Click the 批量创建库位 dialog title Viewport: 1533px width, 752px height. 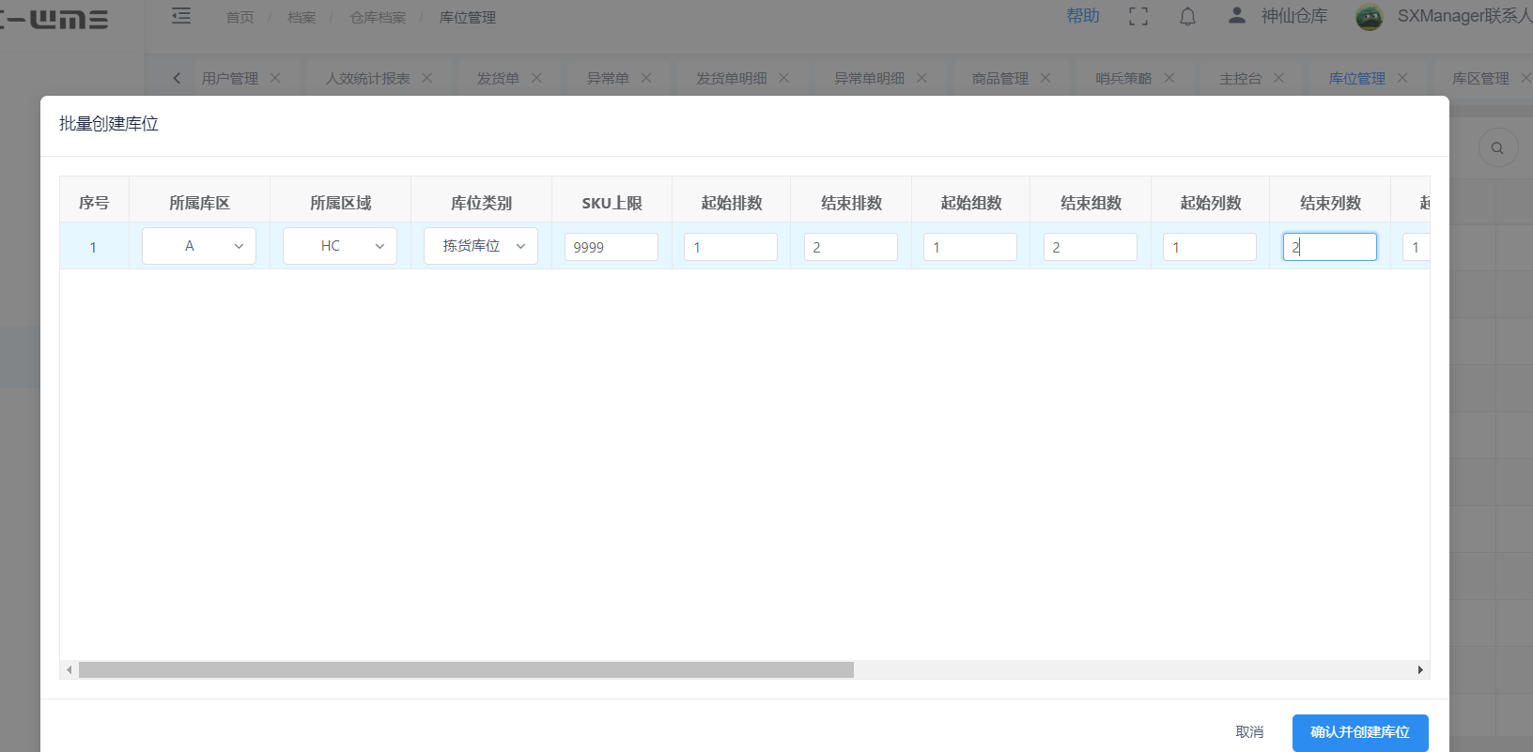pyautogui.click(x=109, y=124)
